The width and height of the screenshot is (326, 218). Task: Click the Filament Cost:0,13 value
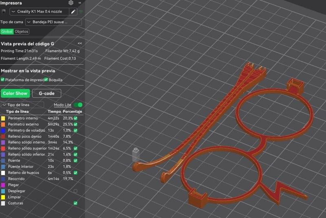pos(60,59)
